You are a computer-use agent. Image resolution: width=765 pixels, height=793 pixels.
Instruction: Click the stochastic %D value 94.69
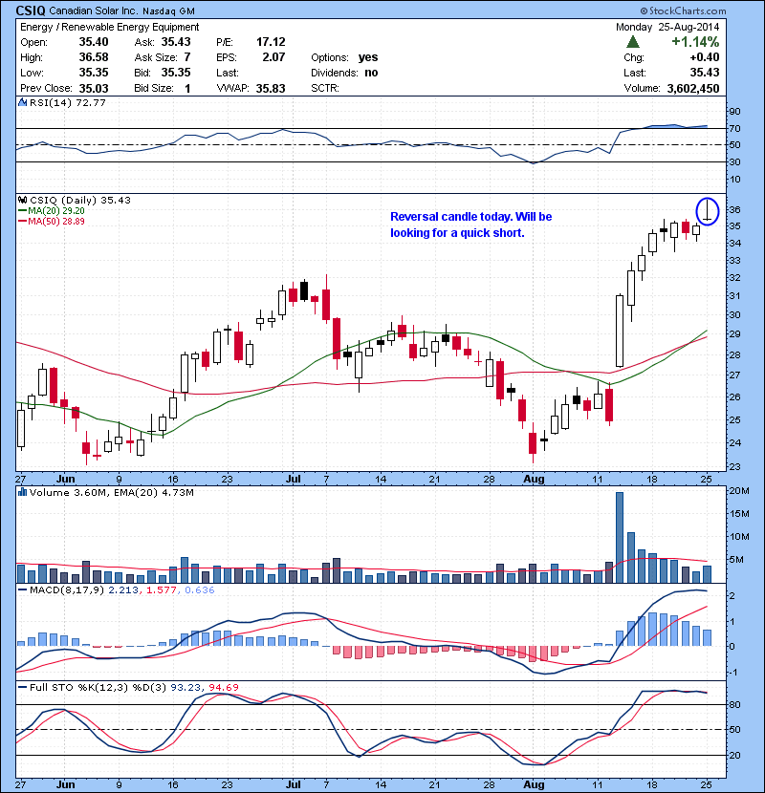(x=223, y=688)
